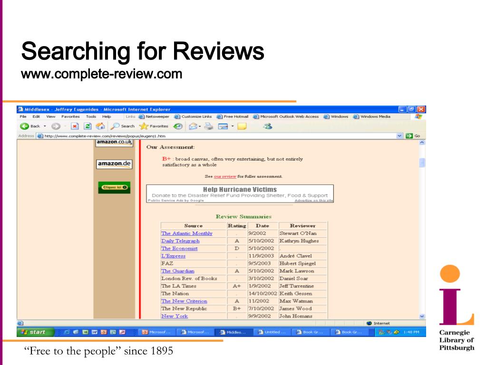Open Customize Links shortcut
The image size is (487, 365).
pyautogui.click(x=193, y=117)
